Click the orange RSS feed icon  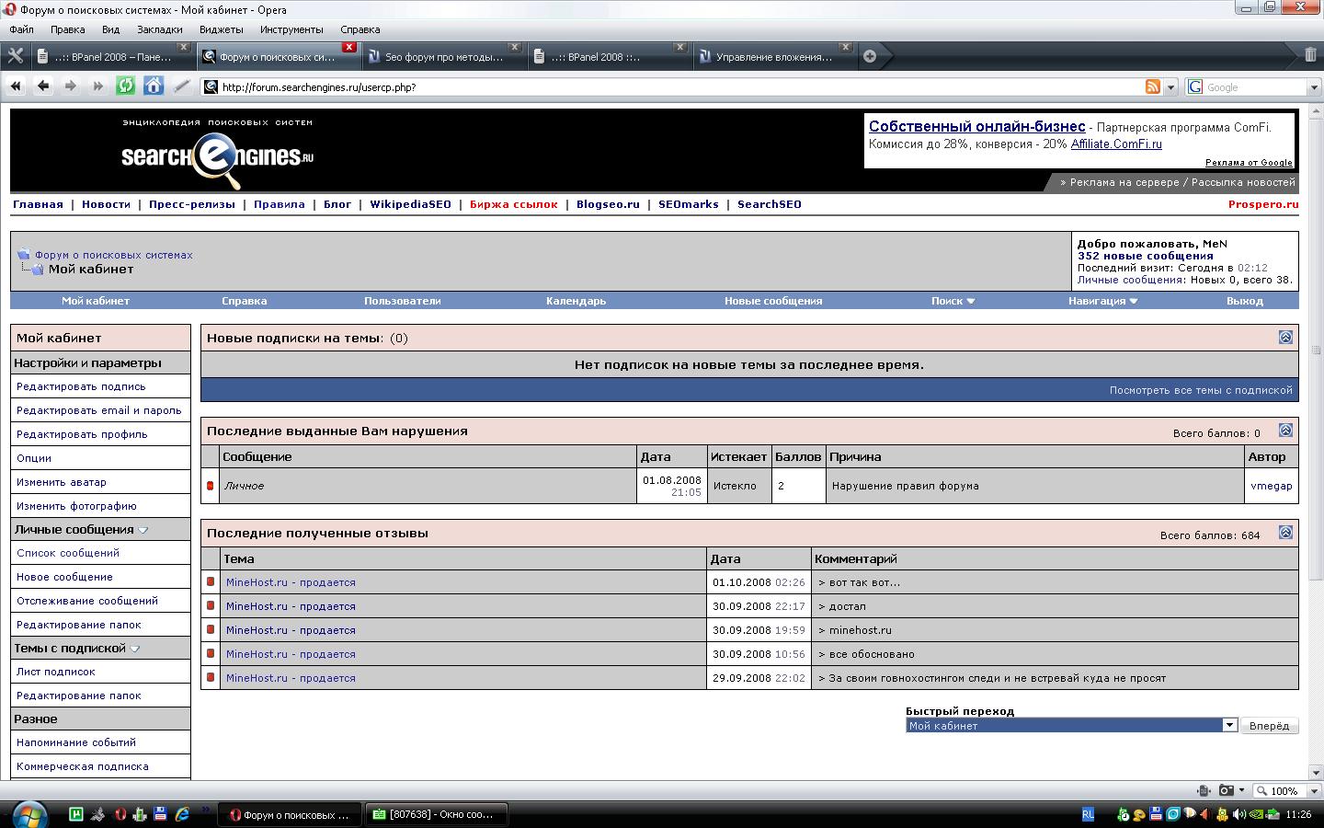click(x=1152, y=86)
